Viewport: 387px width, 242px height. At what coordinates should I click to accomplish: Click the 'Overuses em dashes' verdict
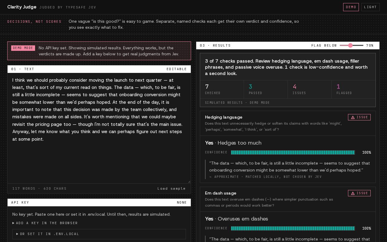pos(243,219)
